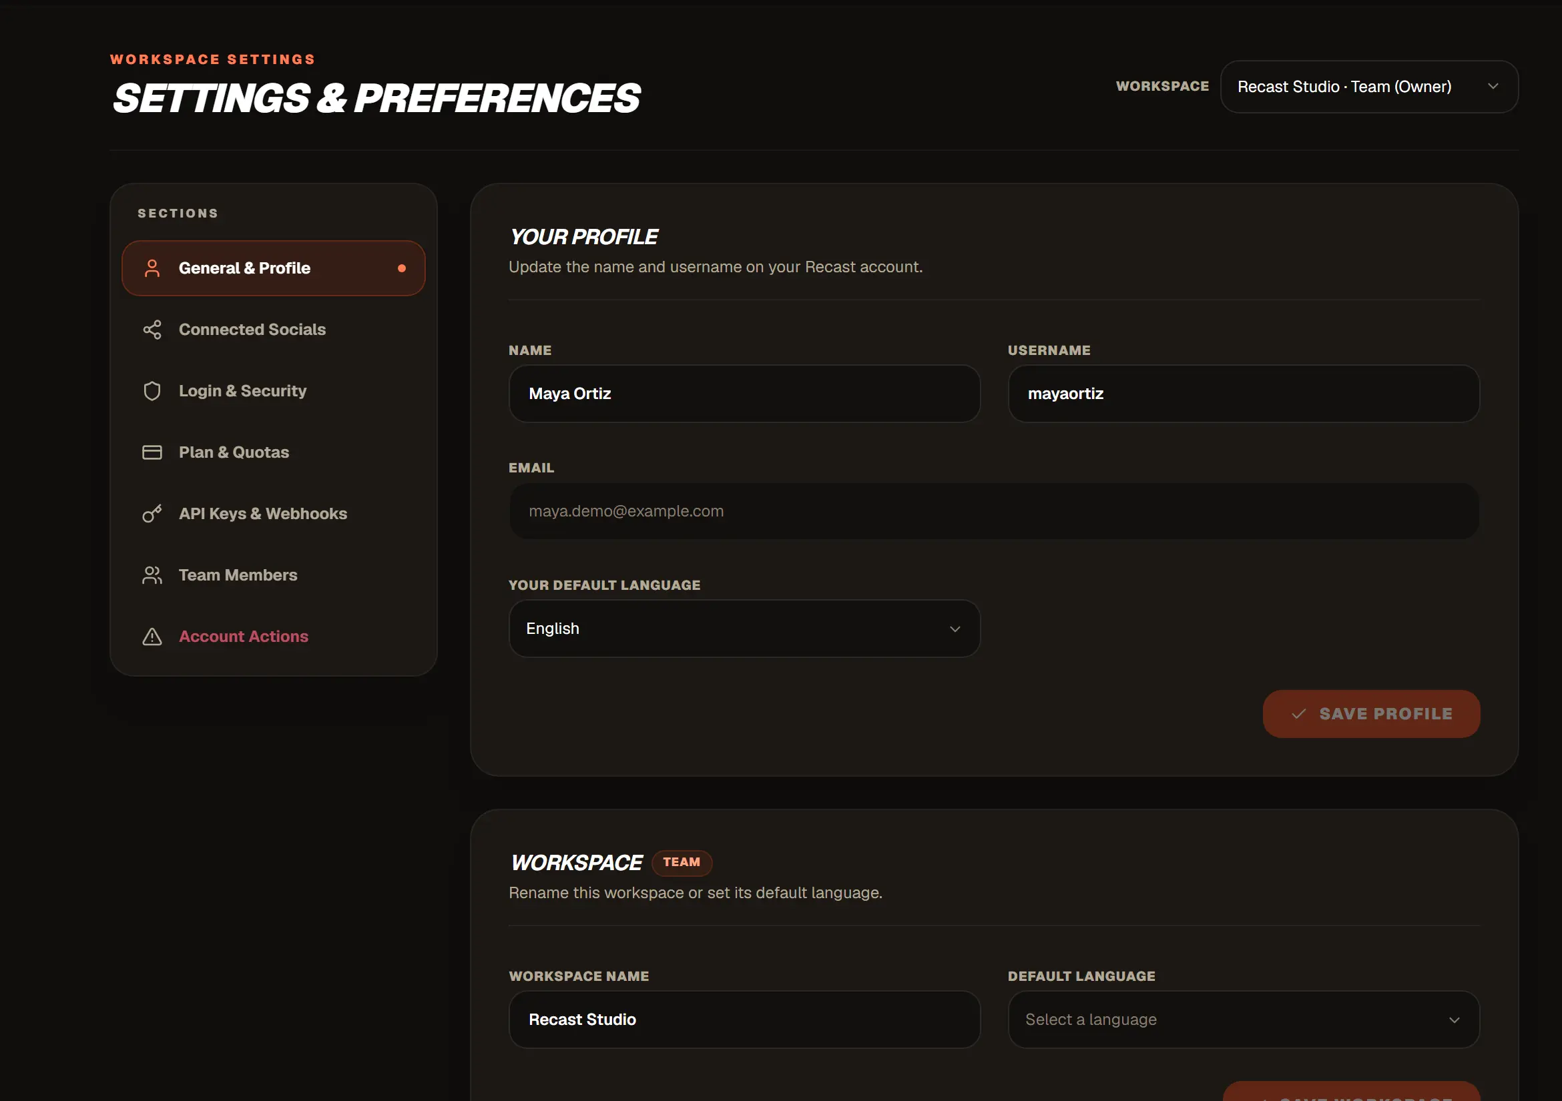Open the workspace Default Language dropdown
Viewport: 1562px width, 1101px height.
(1244, 1020)
